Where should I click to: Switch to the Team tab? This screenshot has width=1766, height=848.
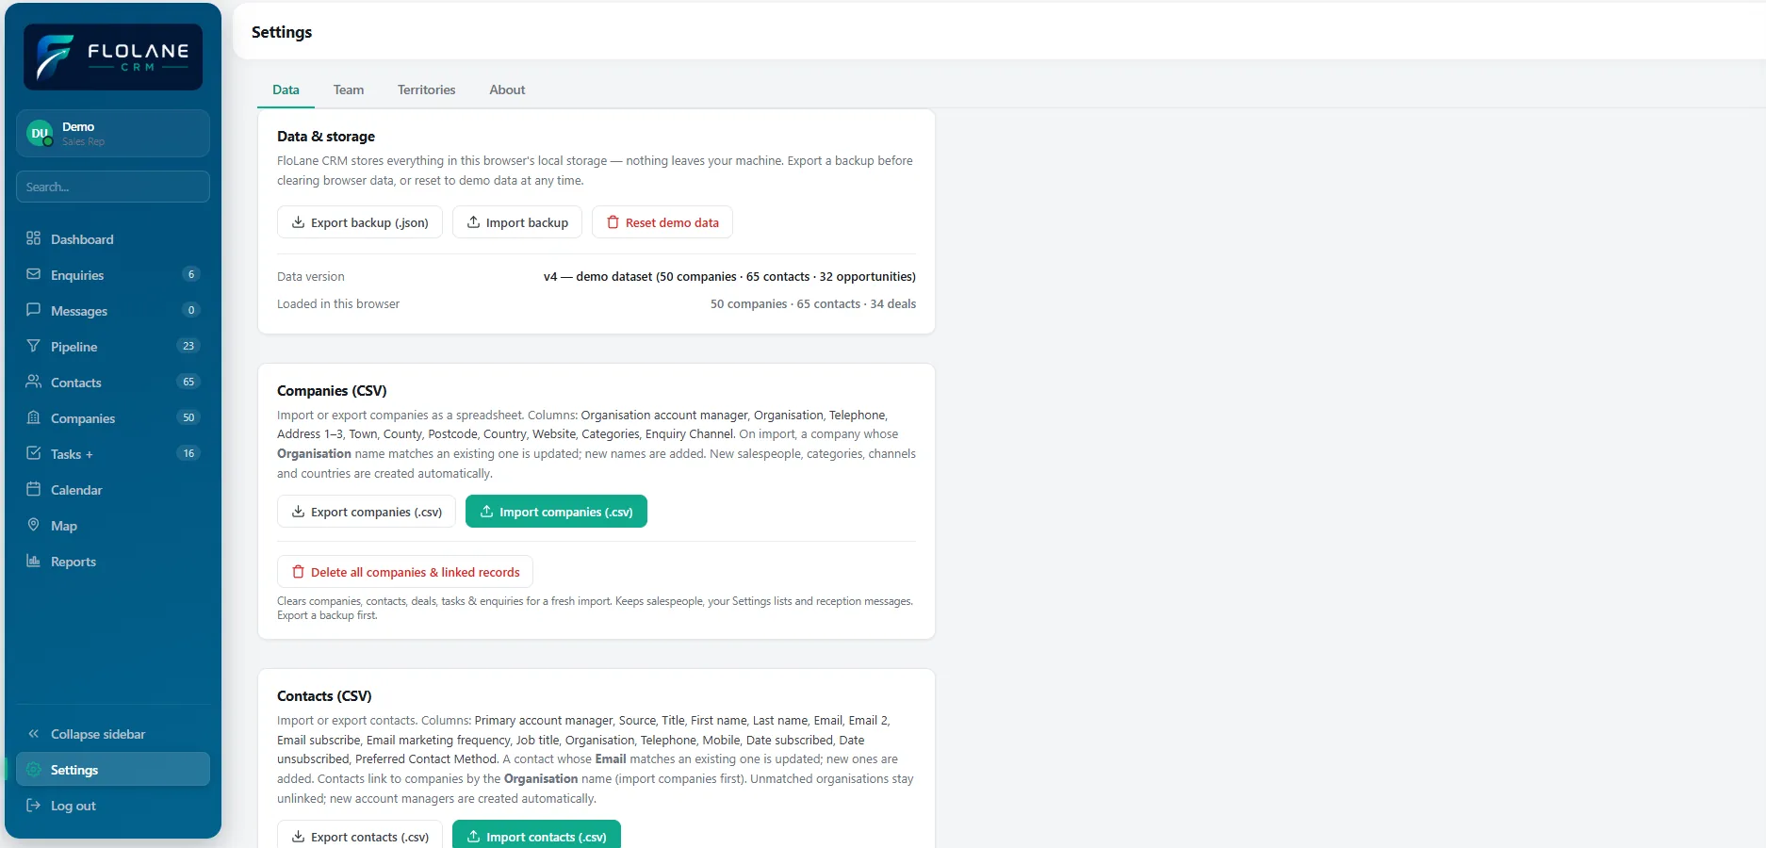349,90
